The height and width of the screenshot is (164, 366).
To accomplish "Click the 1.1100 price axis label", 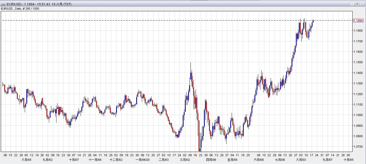I will 358,105.
